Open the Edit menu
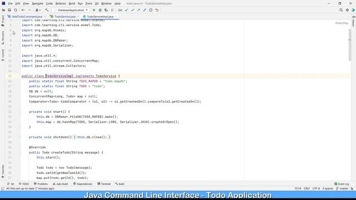 pos(18,3)
